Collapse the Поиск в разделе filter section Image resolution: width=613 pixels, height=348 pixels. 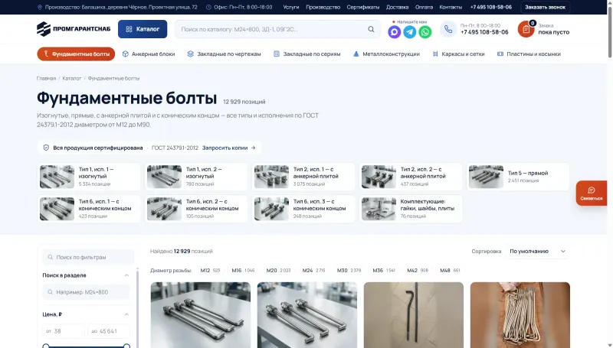click(126, 275)
